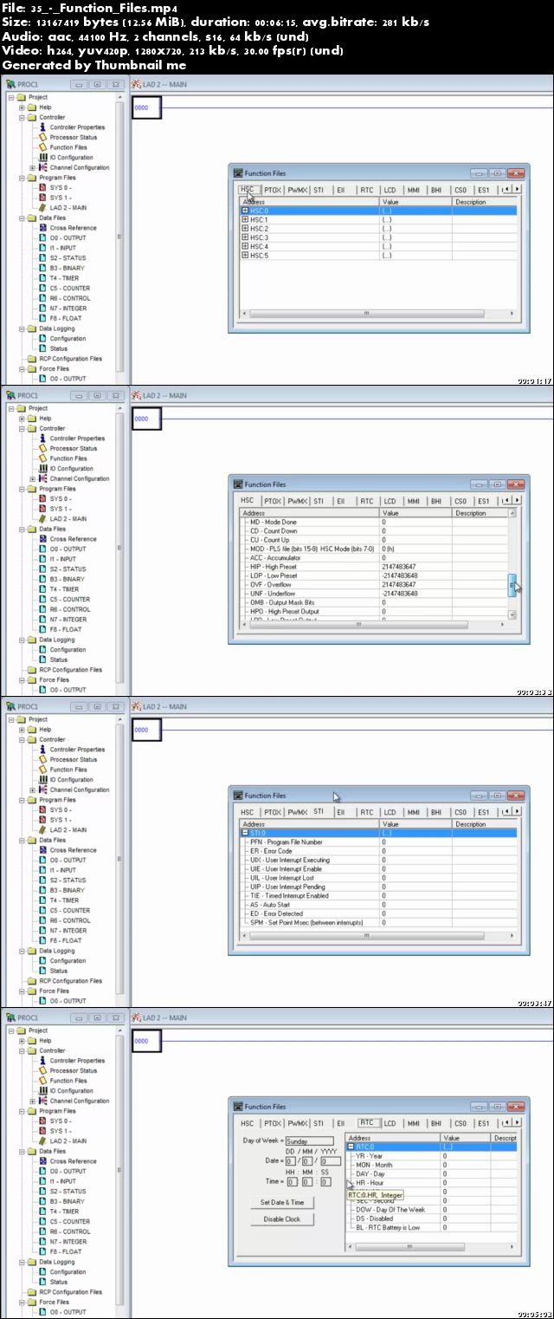Viewport: 554px width, 1319px height.
Task: Click 'OMB - Output Mask Bits' row
Action: tap(373, 602)
